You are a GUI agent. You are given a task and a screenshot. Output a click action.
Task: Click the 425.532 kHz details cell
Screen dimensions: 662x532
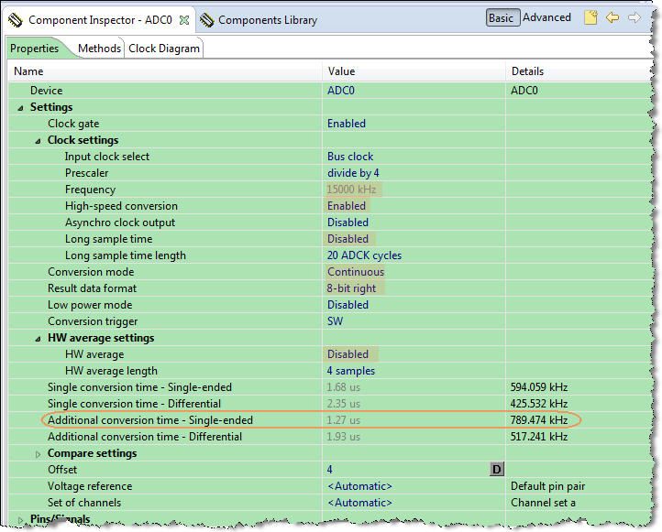539,404
